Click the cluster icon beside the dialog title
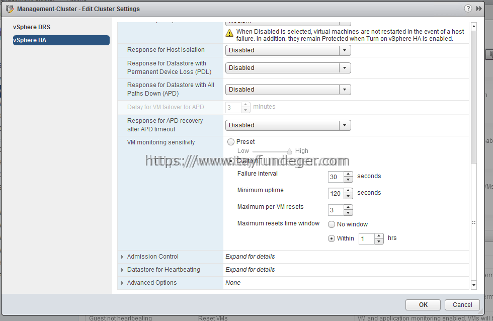Viewport: 493px width, 321px height. click(x=10, y=9)
